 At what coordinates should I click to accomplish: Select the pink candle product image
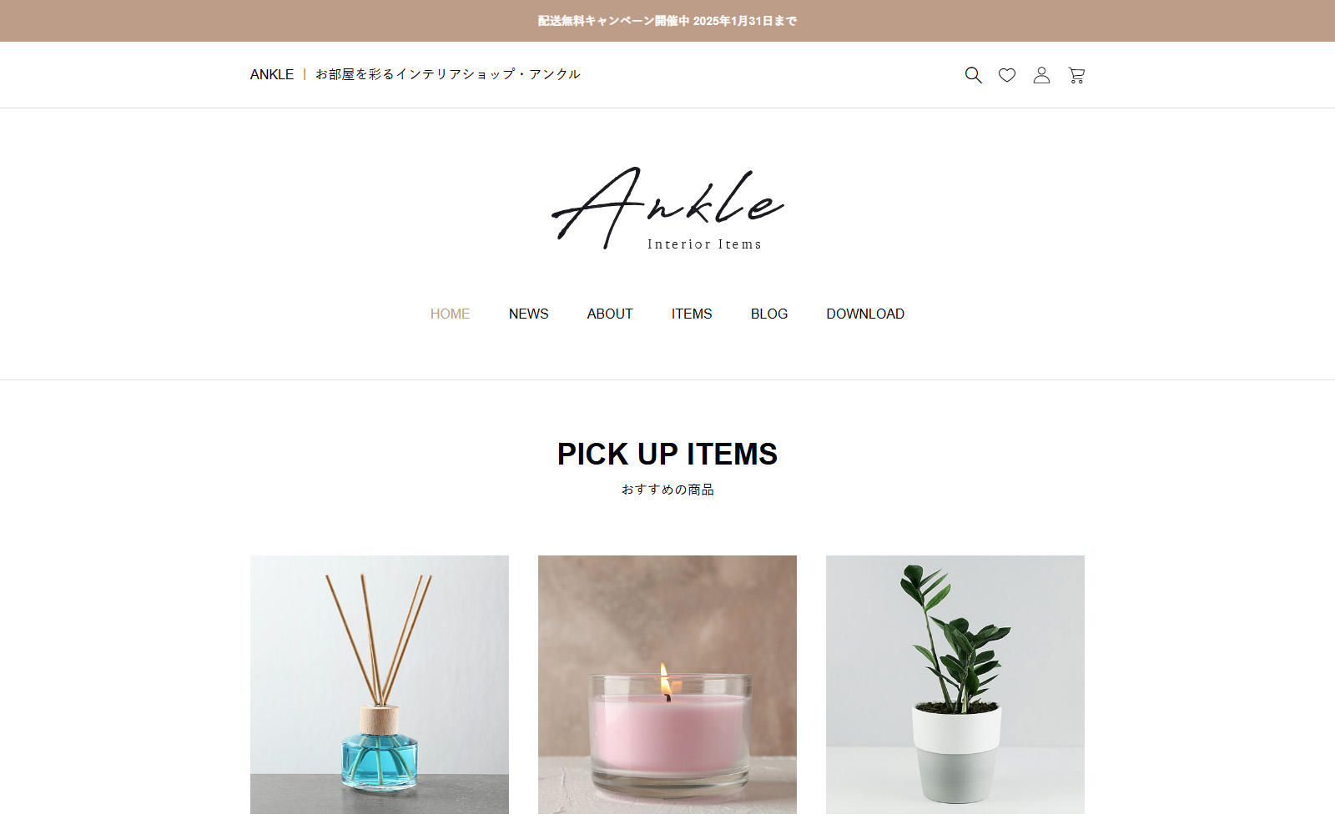(x=667, y=685)
